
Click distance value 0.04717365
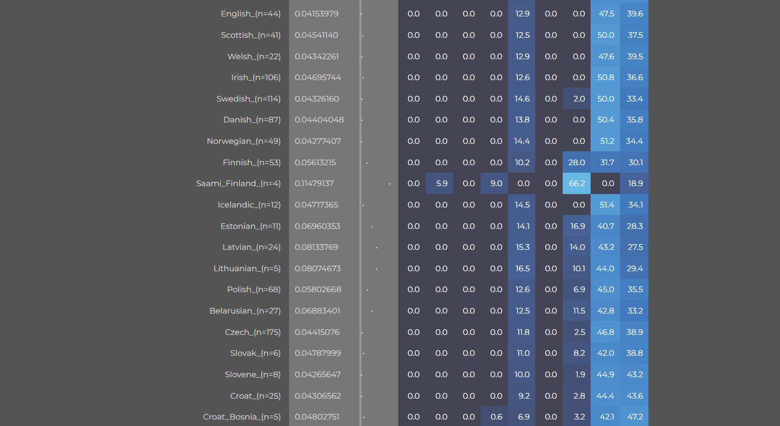(x=316, y=205)
